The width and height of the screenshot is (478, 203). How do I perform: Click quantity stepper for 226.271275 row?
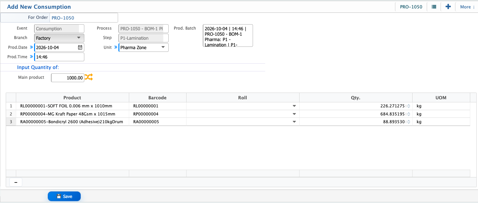click(409, 106)
